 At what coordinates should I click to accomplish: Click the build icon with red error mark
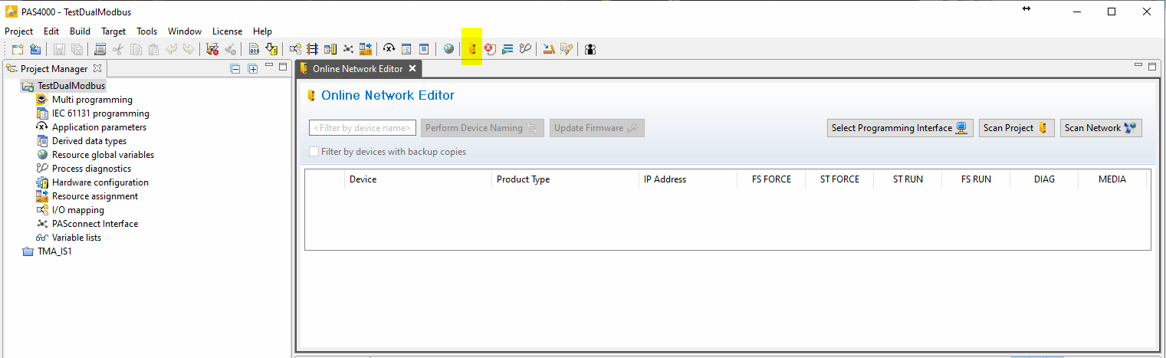point(212,49)
